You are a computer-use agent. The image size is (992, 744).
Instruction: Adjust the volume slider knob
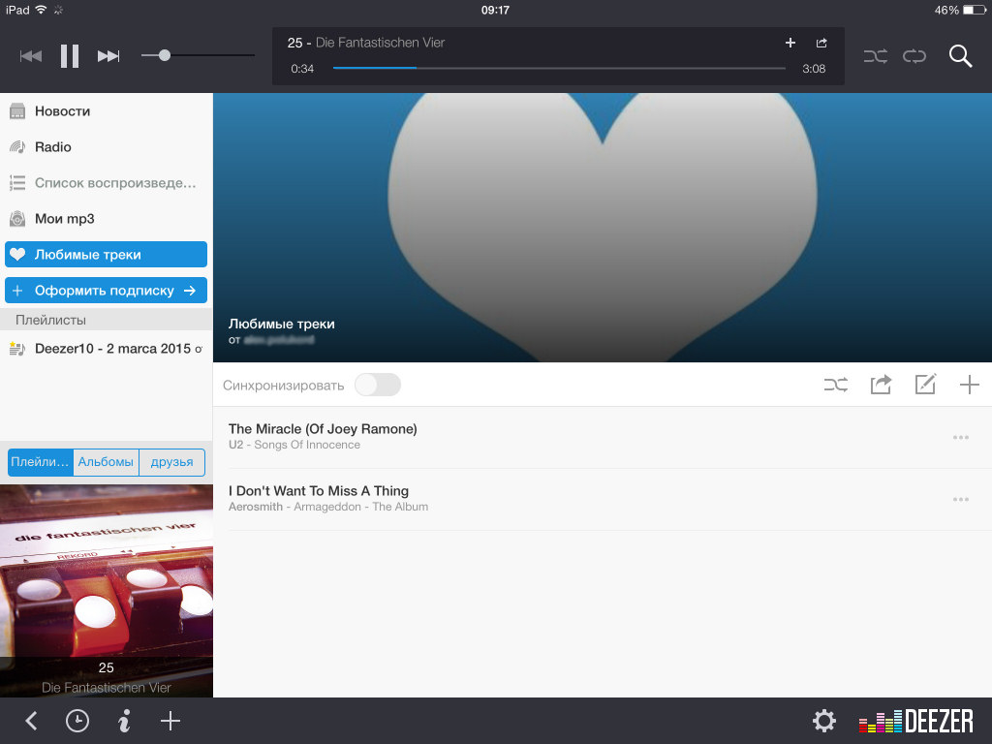click(x=165, y=56)
